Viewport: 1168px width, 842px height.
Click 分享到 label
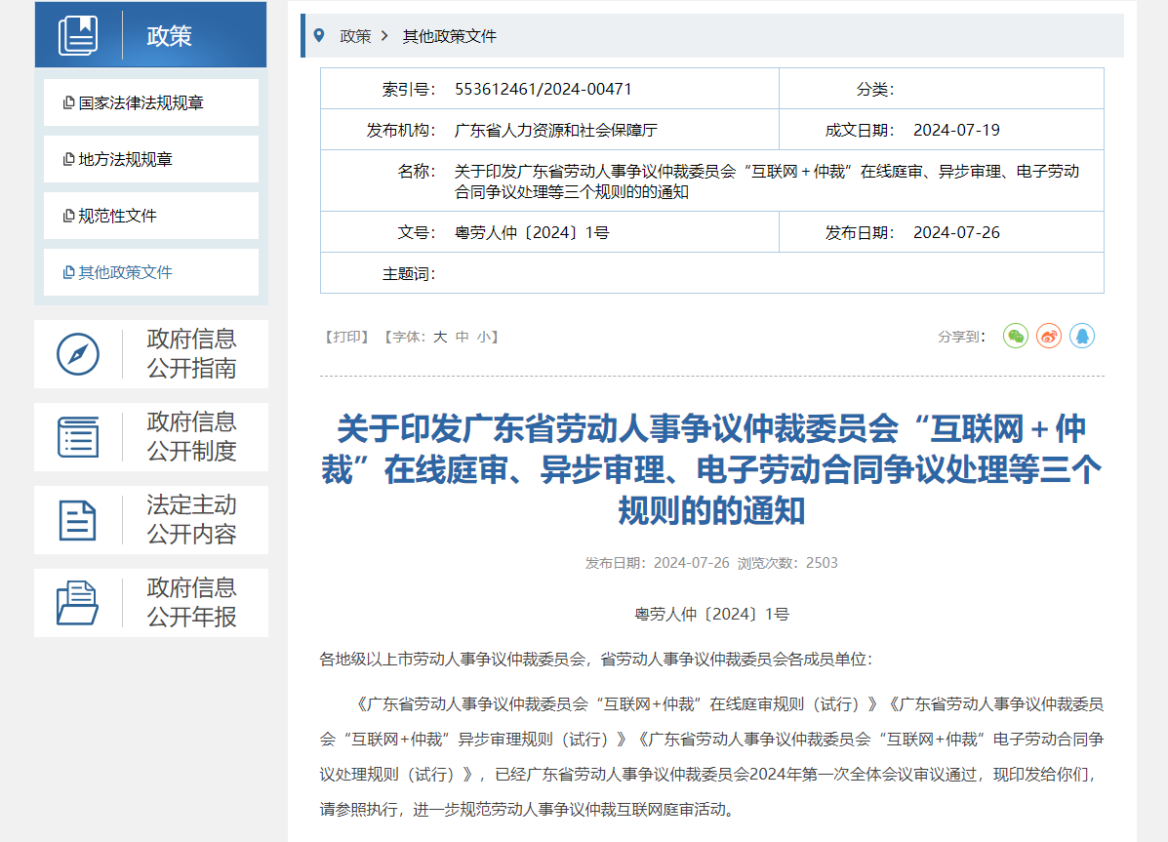pyautogui.click(x=962, y=337)
